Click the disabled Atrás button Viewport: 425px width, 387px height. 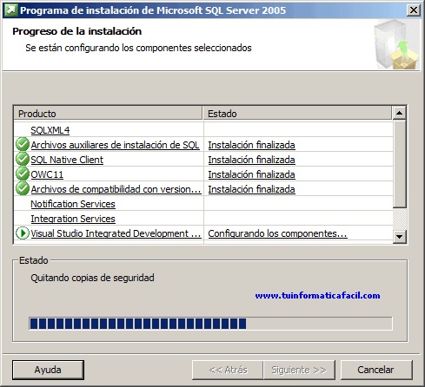pyautogui.click(x=228, y=370)
